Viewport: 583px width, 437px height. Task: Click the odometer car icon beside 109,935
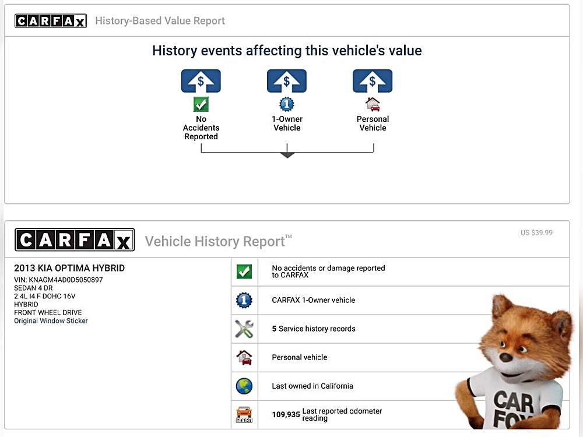[244, 415]
